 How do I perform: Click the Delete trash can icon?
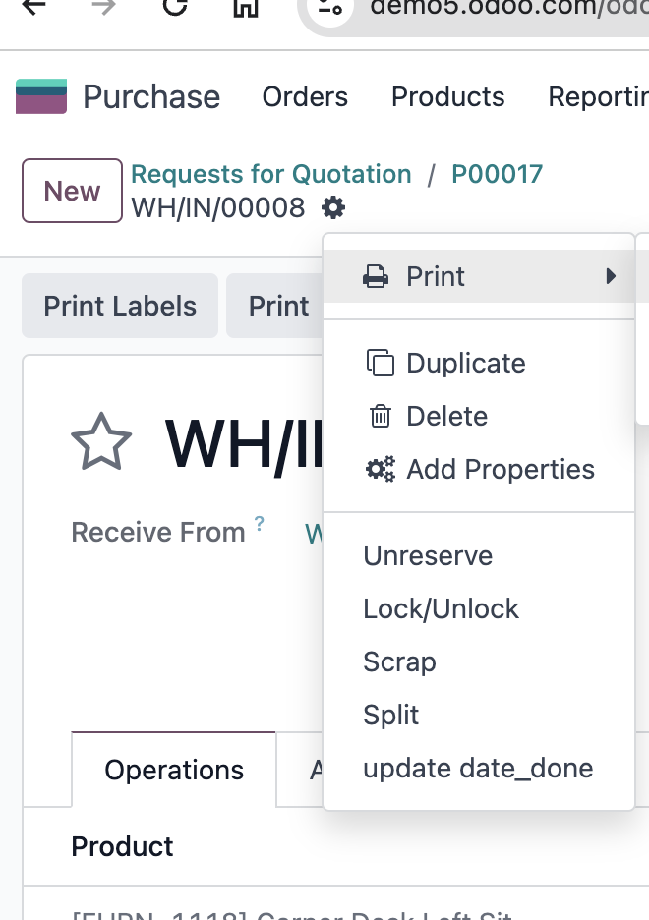tap(380, 416)
